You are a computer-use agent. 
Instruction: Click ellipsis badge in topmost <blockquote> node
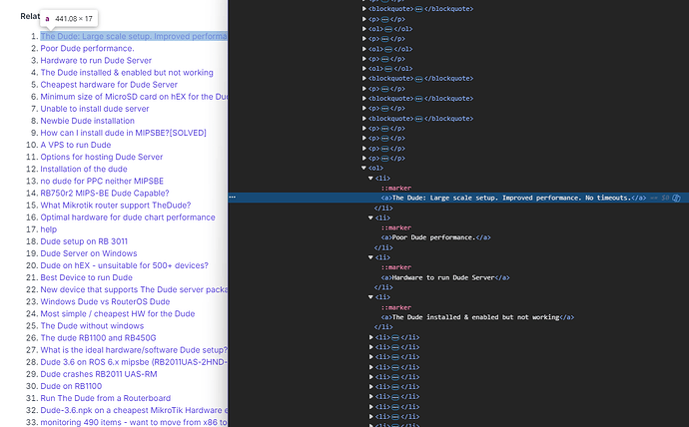click(418, 9)
